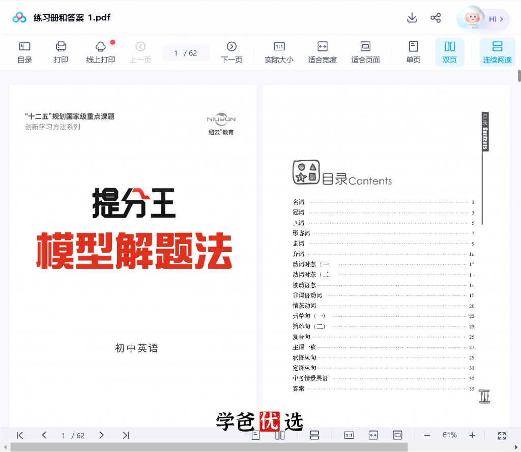This screenshot has width=521, height=452.
Task: Click the 答案 contents entry
Action: click(x=384, y=388)
